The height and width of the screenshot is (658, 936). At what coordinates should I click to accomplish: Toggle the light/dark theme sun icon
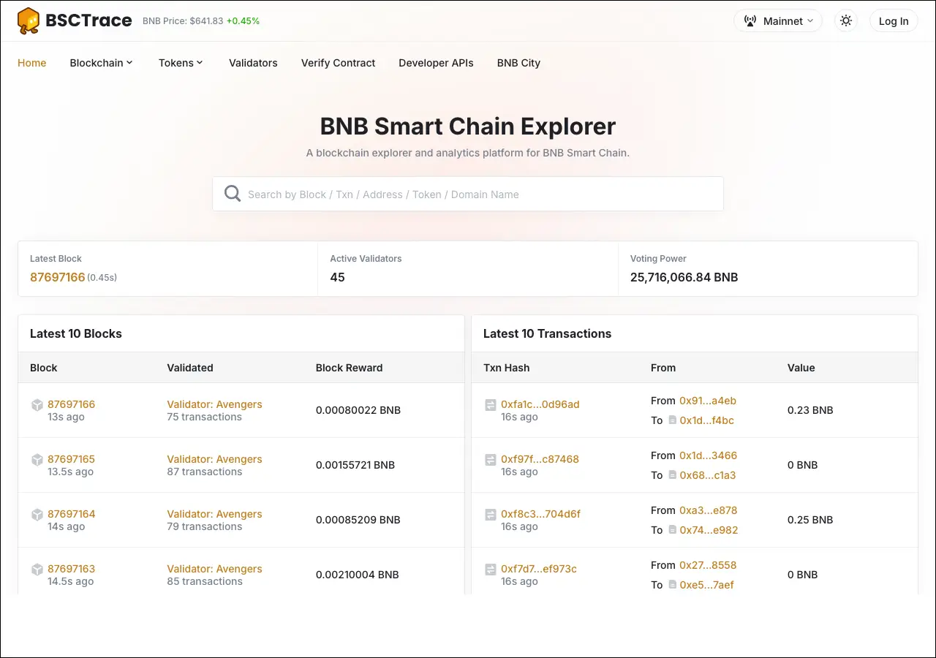pos(846,21)
